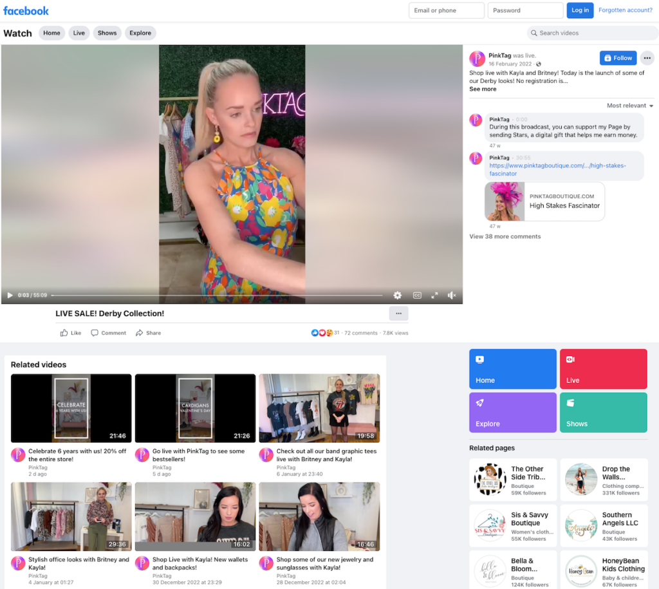Open the High Stakes Fascinator preview card

[544, 201]
